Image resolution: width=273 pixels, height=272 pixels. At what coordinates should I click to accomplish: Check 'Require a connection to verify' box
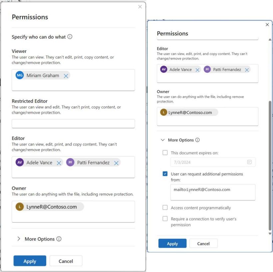pyautogui.click(x=165, y=219)
